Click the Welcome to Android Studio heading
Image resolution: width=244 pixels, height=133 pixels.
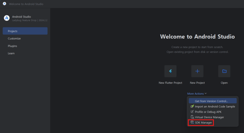(x=197, y=36)
